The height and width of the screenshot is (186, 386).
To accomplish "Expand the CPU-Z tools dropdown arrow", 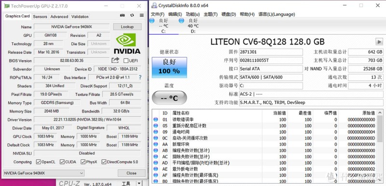I will coord(139,183).
